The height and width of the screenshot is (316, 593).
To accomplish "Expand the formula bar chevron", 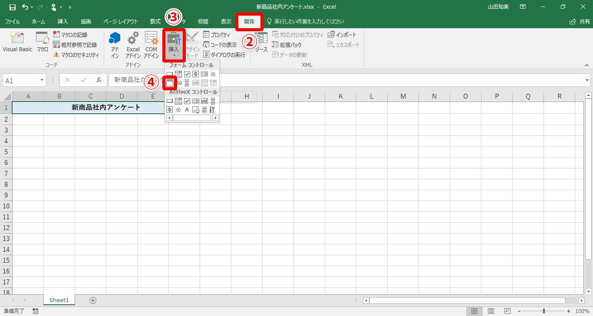I will (x=588, y=80).
